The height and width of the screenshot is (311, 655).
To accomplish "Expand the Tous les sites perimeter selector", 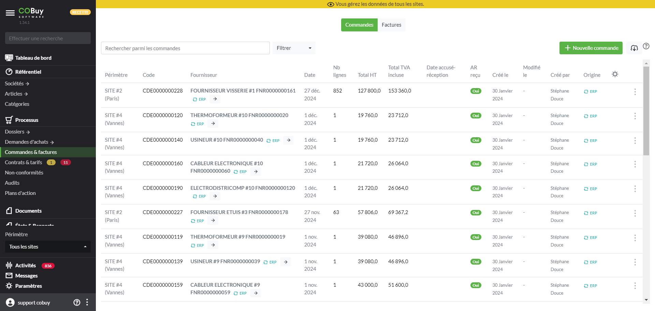I will pyautogui.click(x=48, y=247).
